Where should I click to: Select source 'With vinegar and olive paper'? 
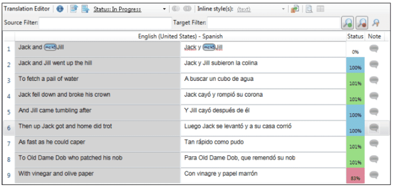pos(56,173)
